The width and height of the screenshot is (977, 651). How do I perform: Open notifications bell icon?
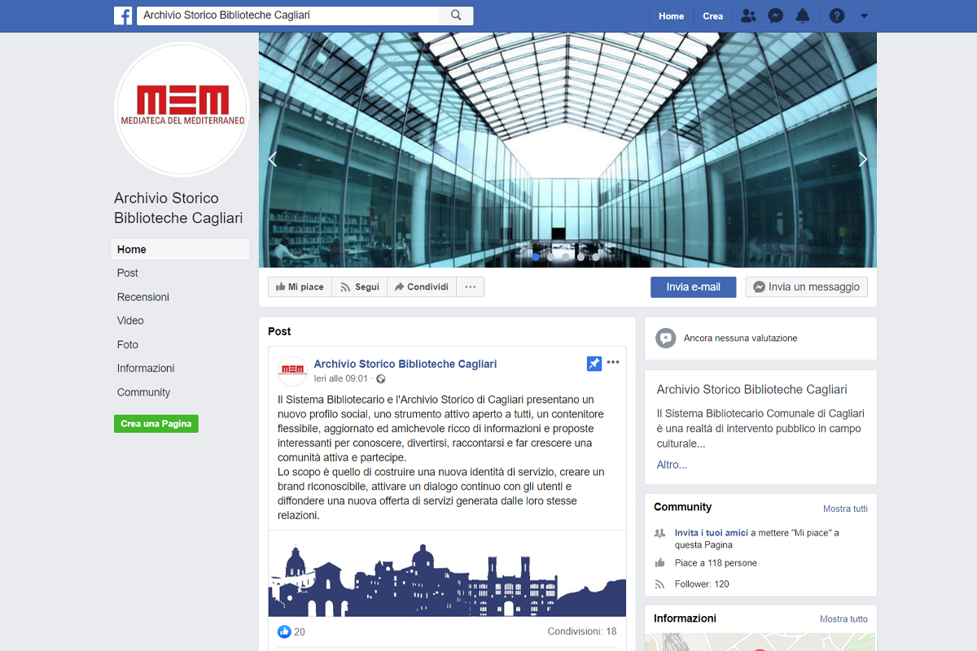point(803,15)
